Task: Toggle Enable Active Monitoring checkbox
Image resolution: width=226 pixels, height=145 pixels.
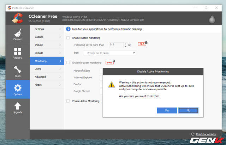Action: [68, 101]
